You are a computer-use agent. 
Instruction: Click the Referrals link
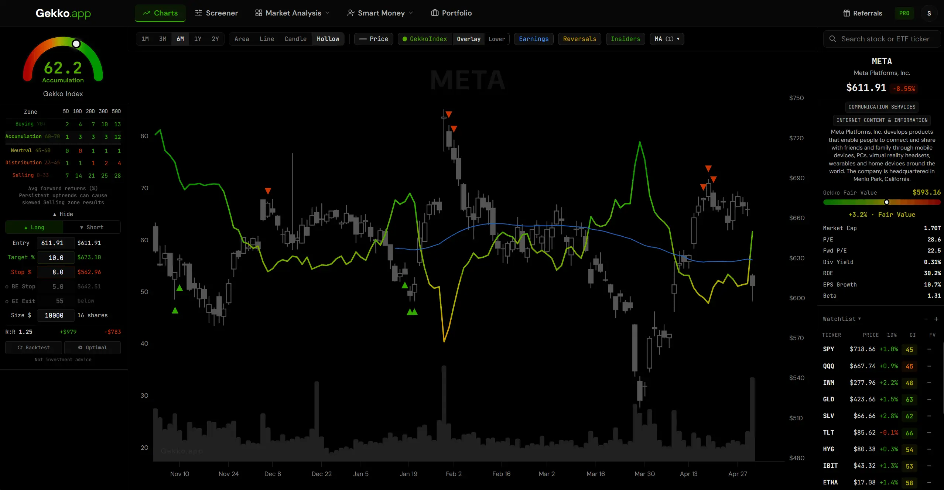(x=863, y=13)
